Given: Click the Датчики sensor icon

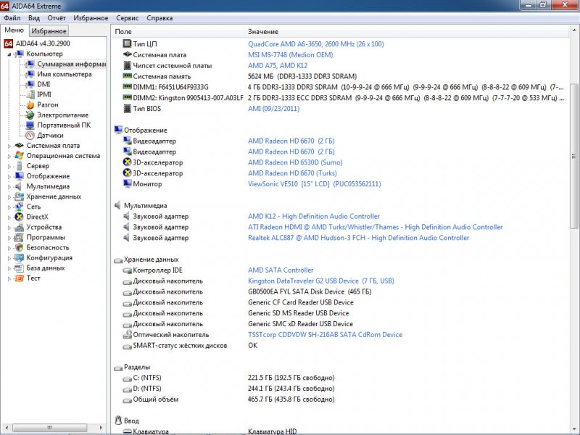Looking at the screenshot, I should pos(30,135).
